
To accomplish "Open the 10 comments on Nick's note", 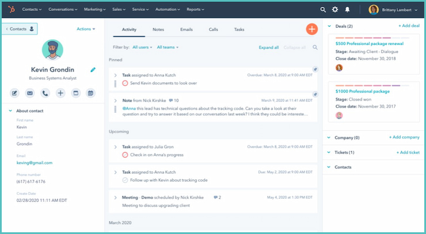I will click(x=174, y=101).
